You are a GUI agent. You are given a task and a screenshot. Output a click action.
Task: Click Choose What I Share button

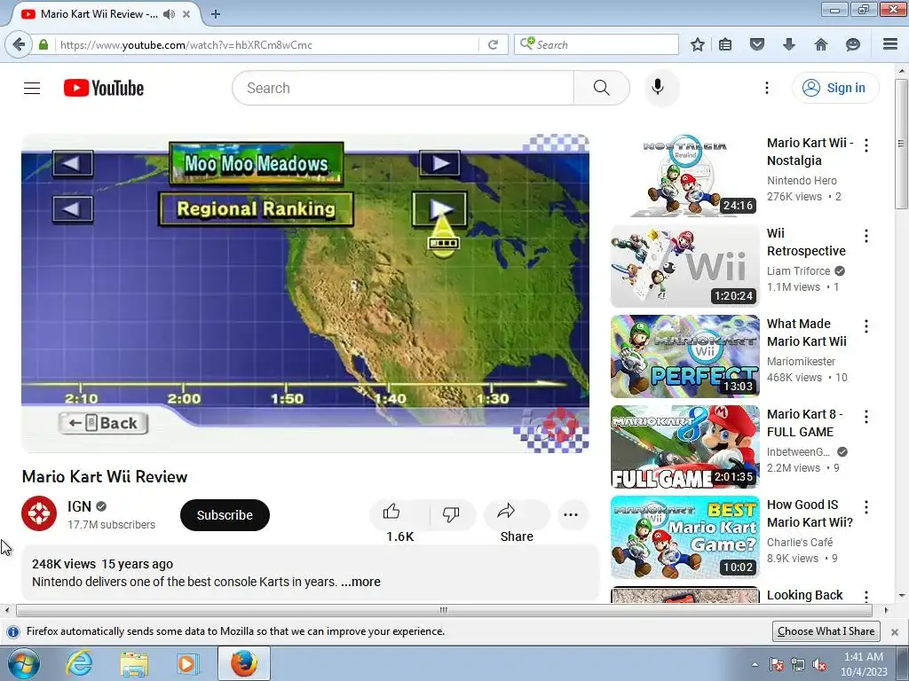click(x=826, y=631)
